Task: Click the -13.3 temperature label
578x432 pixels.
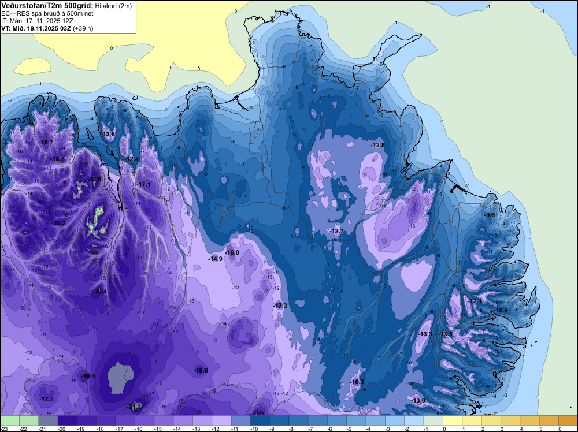Action: (425, 334)
